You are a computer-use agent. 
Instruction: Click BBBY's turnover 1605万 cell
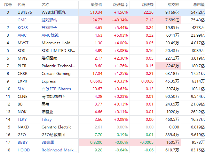click(x=168, y=142)
